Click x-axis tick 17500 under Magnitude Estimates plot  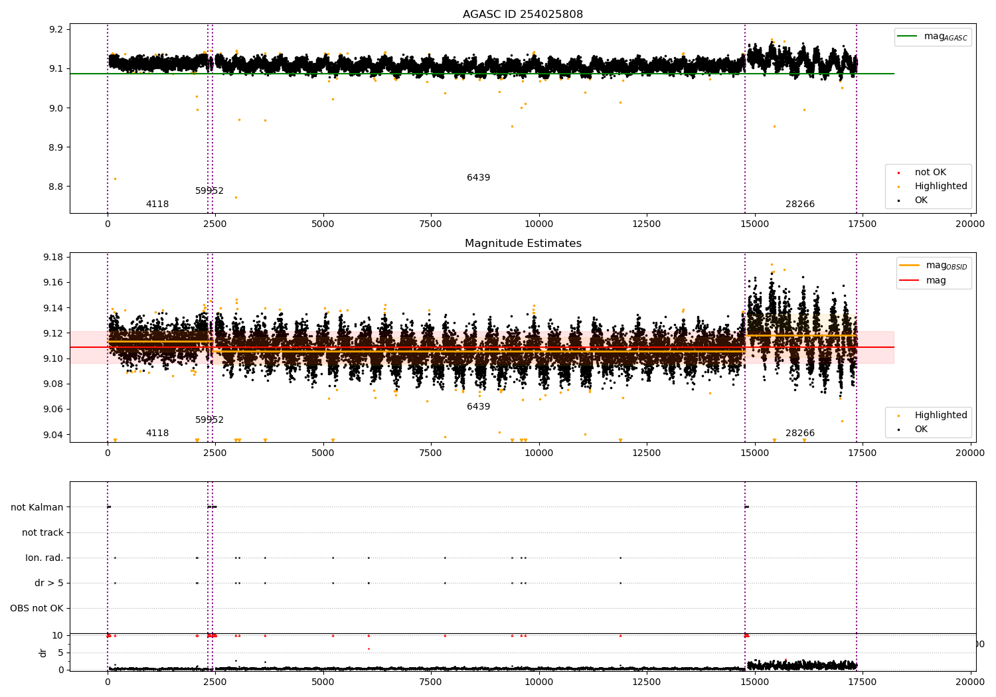point(862,453)
